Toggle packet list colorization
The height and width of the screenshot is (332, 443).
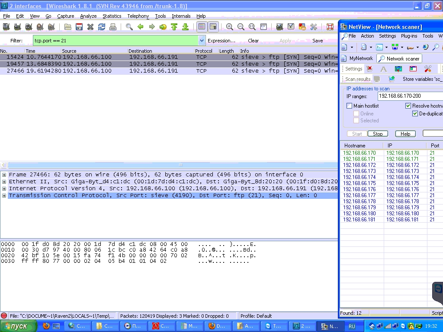[x=202, y=27]
